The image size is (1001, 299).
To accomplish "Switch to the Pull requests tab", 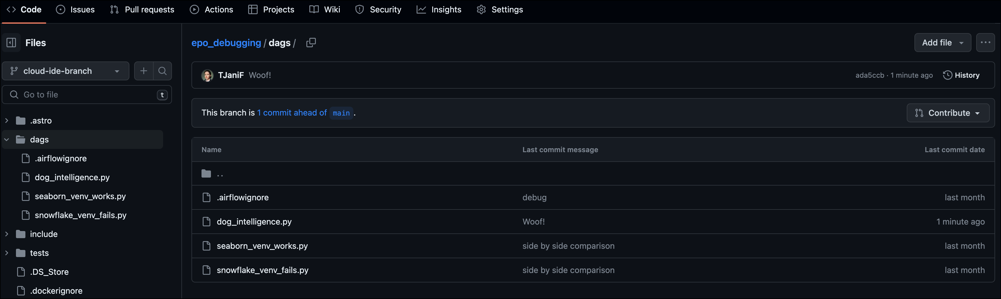I will pyautogui.click(x=142, y=9).
